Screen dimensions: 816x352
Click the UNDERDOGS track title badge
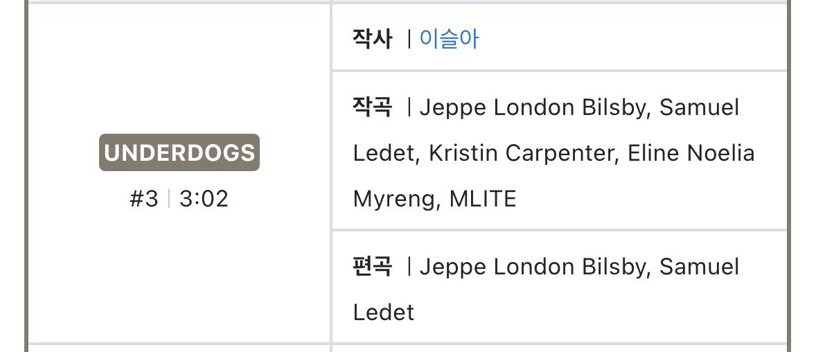[179, 152]
